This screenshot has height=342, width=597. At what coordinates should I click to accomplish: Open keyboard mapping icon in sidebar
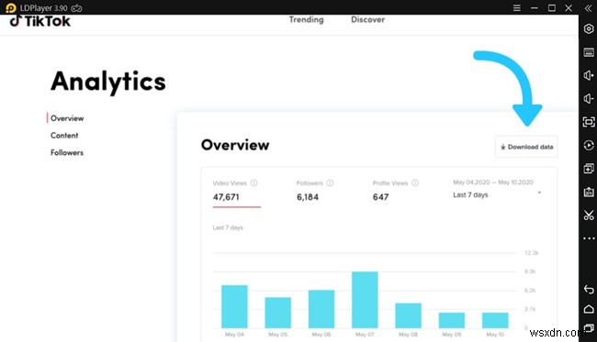589,52
